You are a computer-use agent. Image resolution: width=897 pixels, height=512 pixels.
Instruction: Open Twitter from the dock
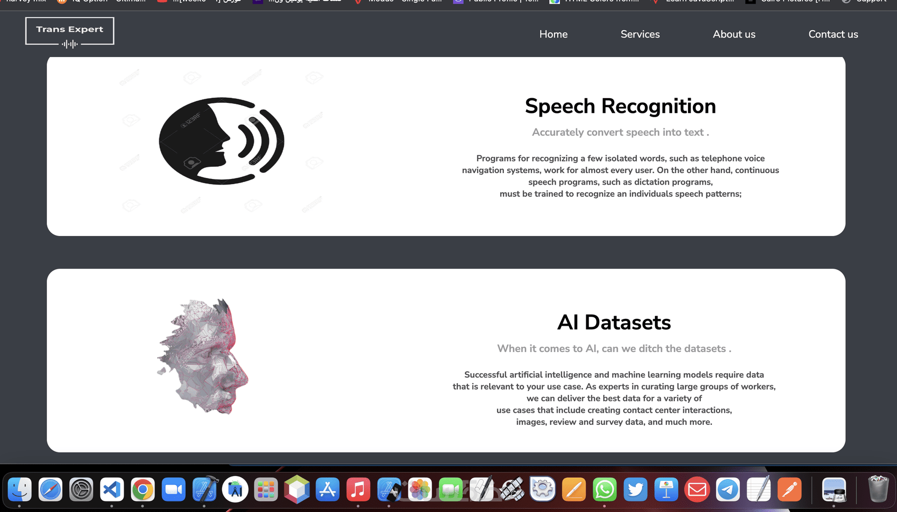[635, 489]
